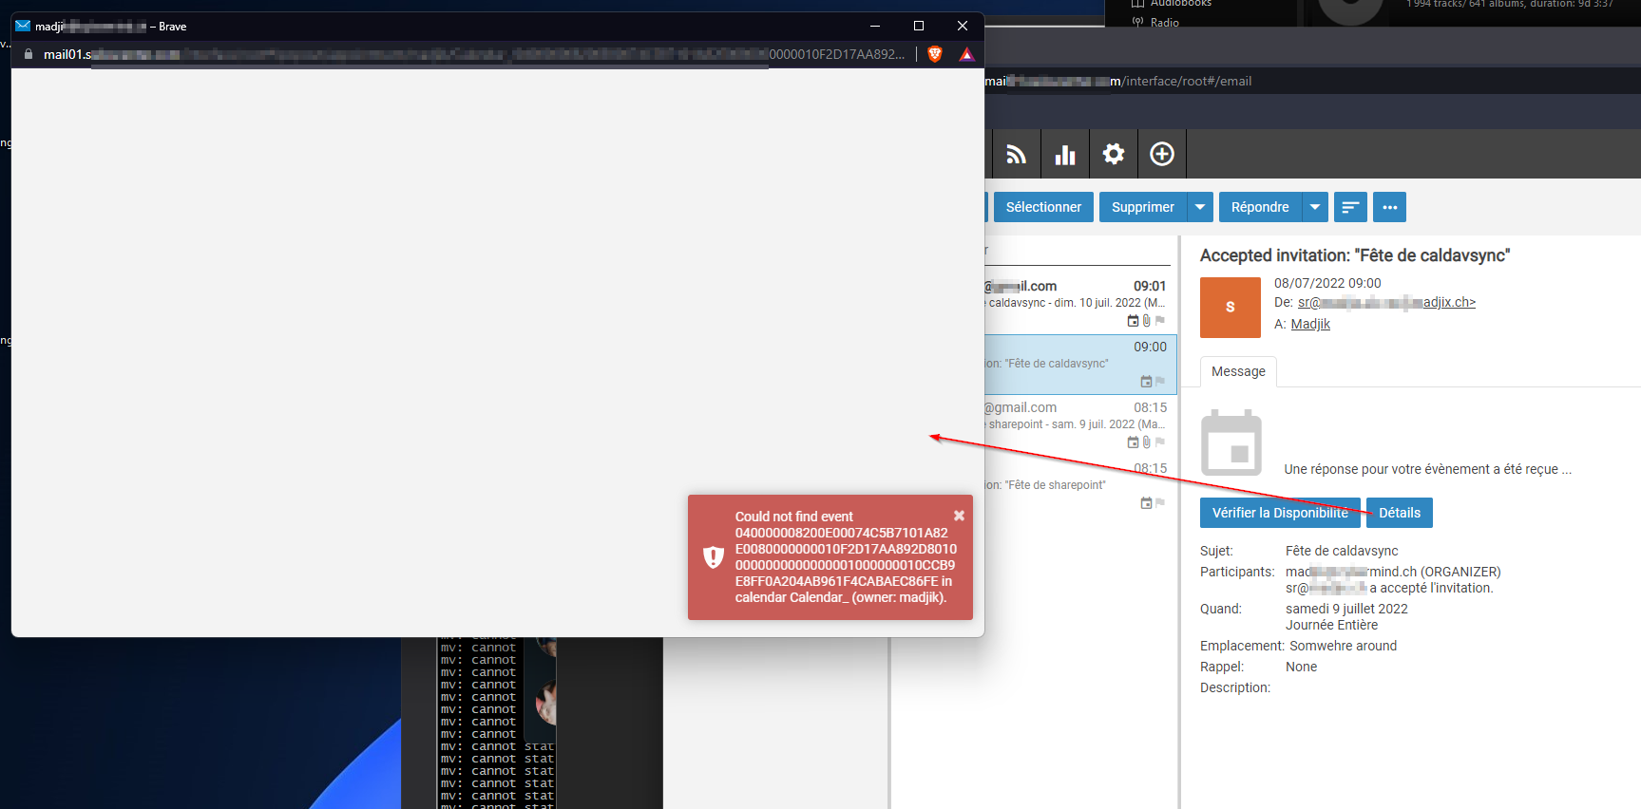
Task: Toggle flag on the selected 09:00 message
Action: [x=1160, y=382]
